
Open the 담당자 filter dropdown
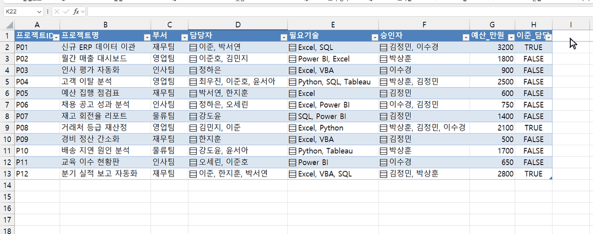pos(284,37)
